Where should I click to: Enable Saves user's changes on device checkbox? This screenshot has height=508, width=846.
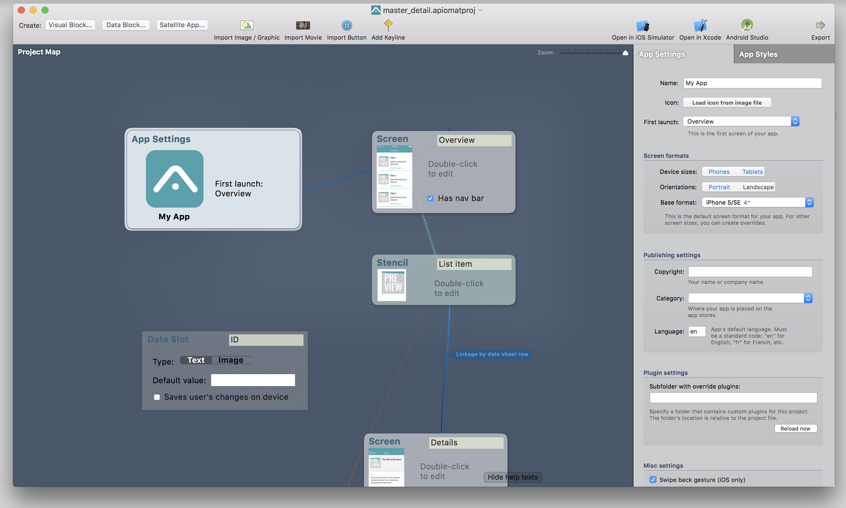[x=157, y=397]
